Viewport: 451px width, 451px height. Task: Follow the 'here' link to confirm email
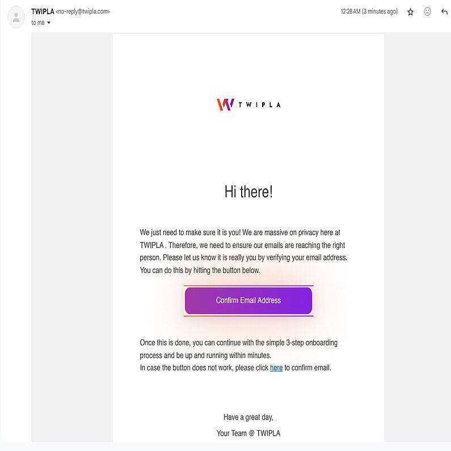coord(276,368)
